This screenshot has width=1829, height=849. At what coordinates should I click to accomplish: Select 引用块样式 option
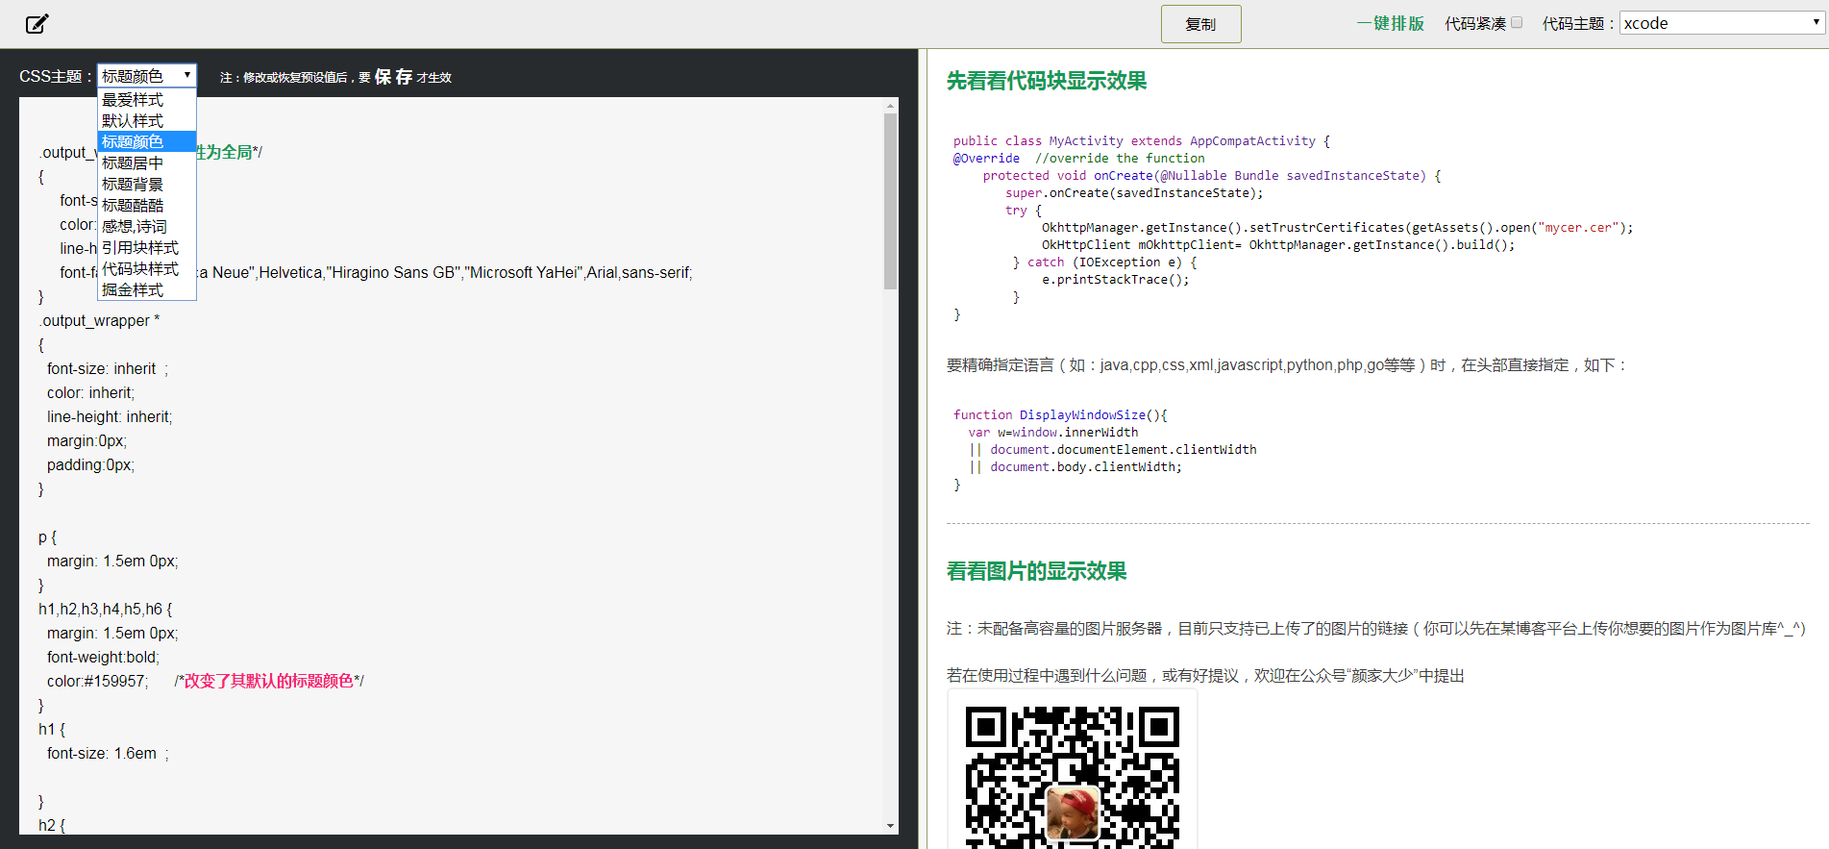(147, 247)
